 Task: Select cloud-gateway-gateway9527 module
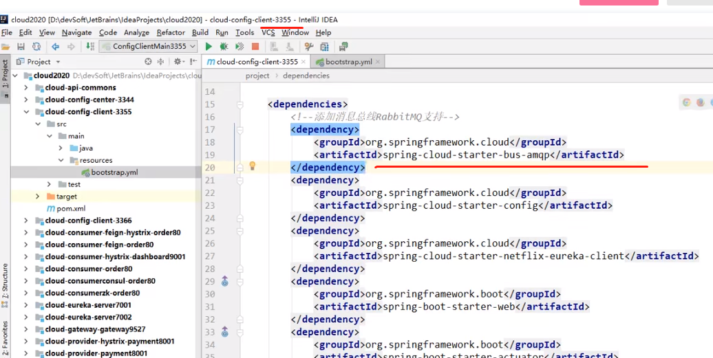(95, 329)
